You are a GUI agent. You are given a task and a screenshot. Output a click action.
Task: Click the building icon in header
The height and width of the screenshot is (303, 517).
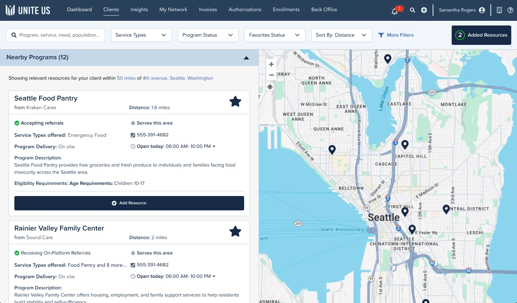(499, 10)
